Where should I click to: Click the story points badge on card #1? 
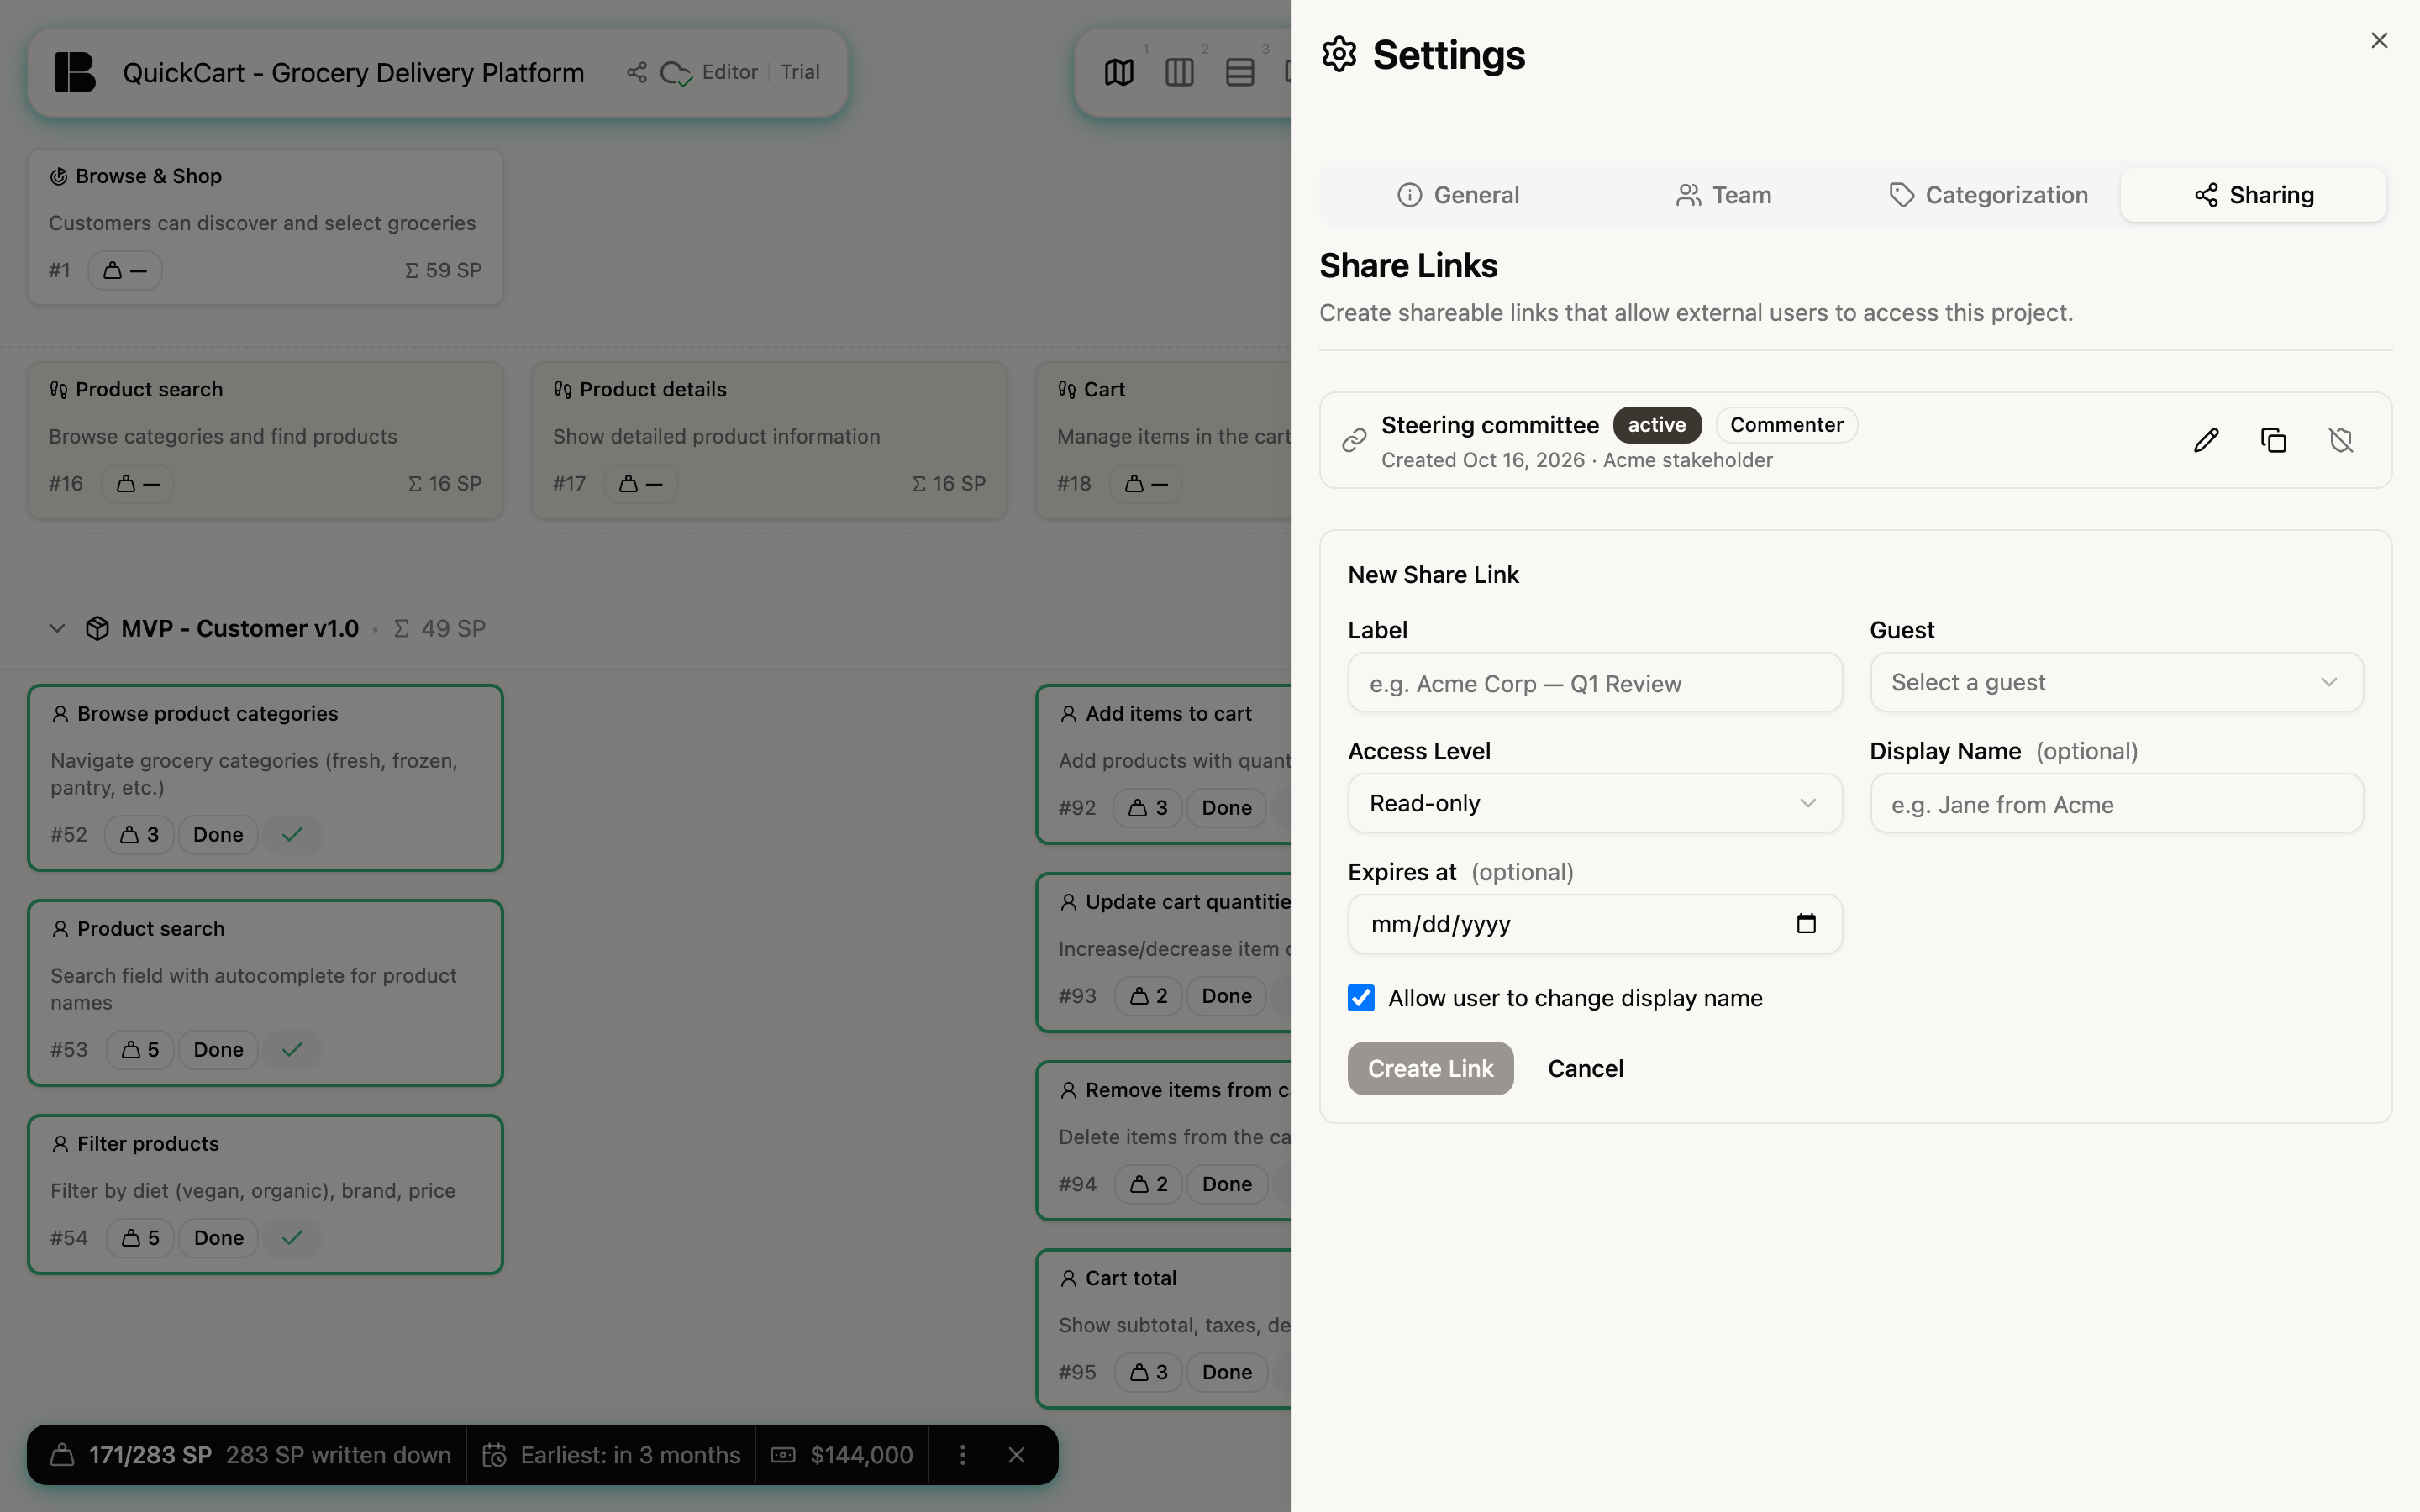click(x=125, y=270)
